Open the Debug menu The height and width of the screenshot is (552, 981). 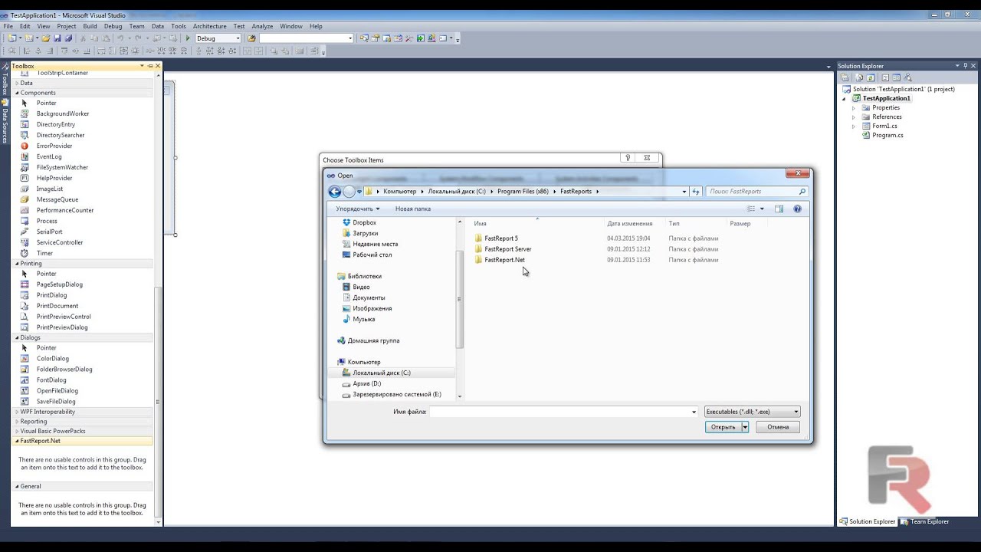click(x=113, y=26)
